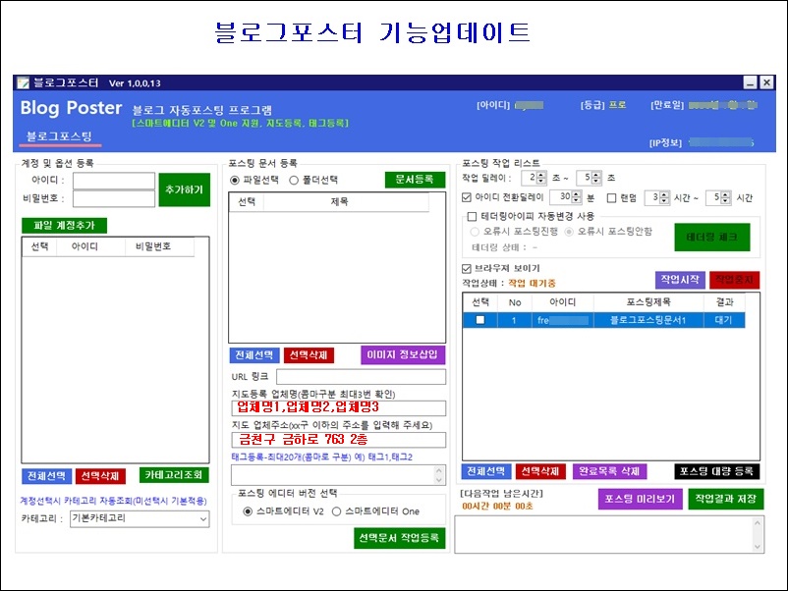Click the 지도등록 업체명 input field
Viewport: 788px width, 591px height.
point(338,407)
